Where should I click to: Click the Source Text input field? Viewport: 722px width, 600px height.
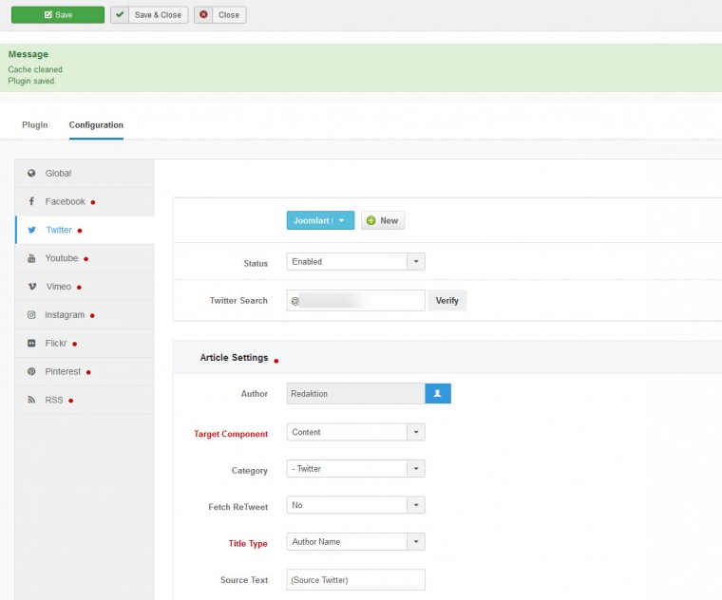[x=355, y=580]
